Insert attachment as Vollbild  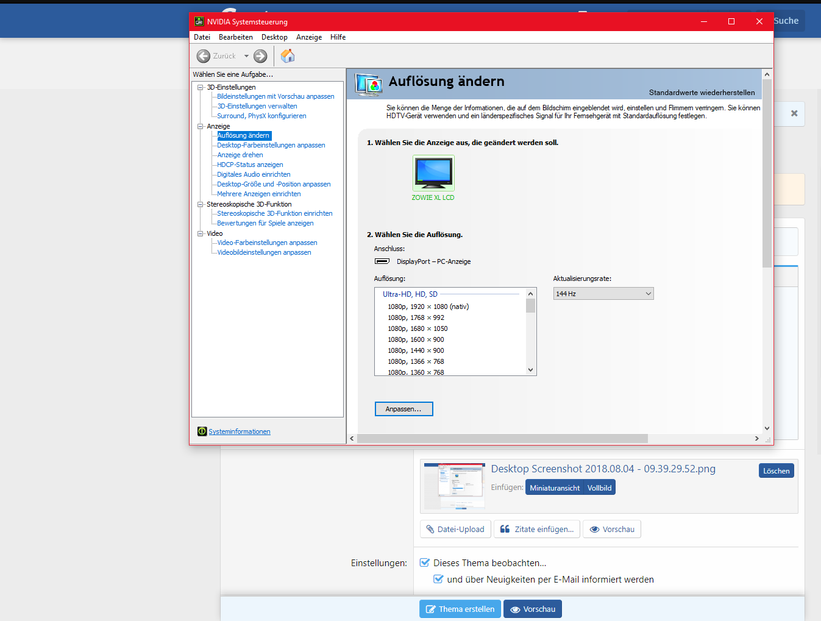click(x=599, y=488)
